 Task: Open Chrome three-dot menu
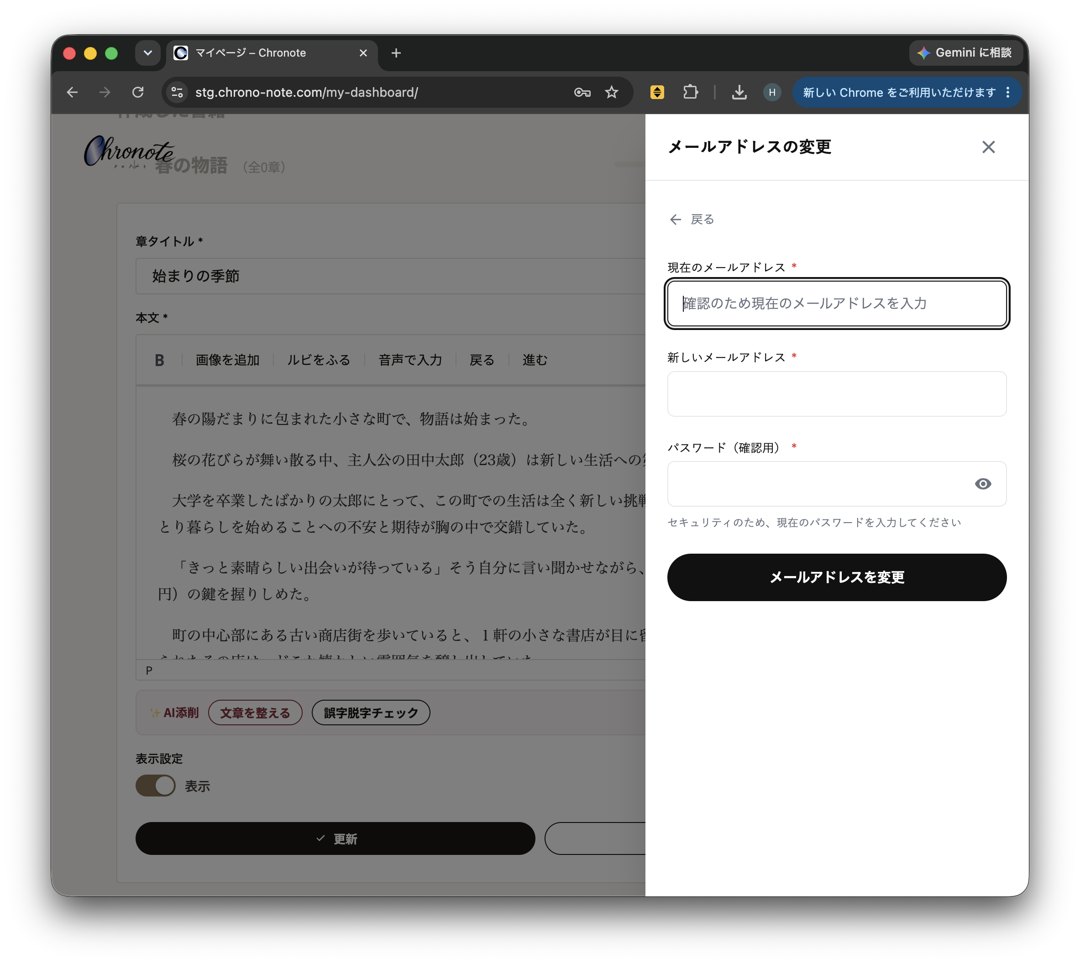click(x=1008, y=92)
